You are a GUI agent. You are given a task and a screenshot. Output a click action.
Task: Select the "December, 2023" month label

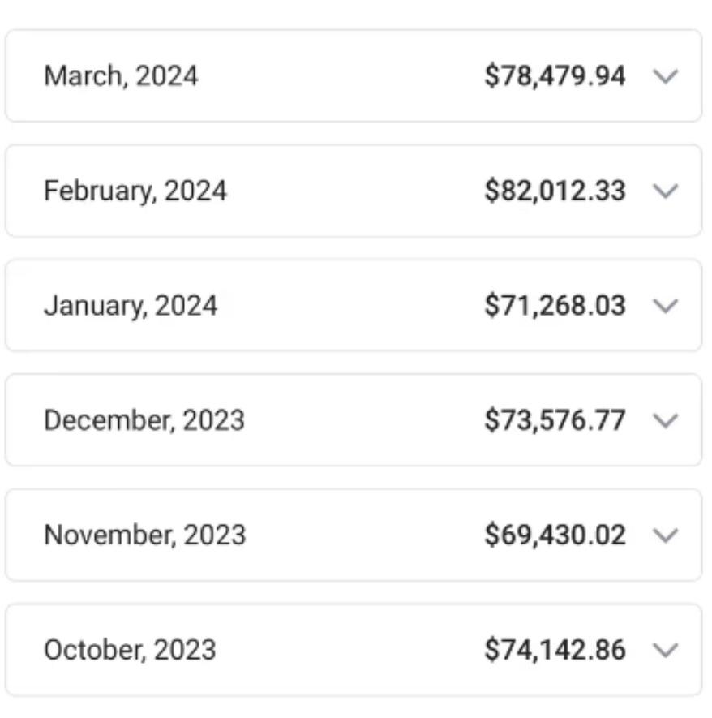click(144, 420)
